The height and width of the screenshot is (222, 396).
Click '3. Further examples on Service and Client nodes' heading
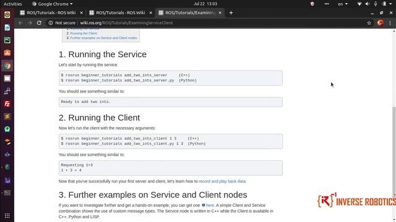coord(153,195)
